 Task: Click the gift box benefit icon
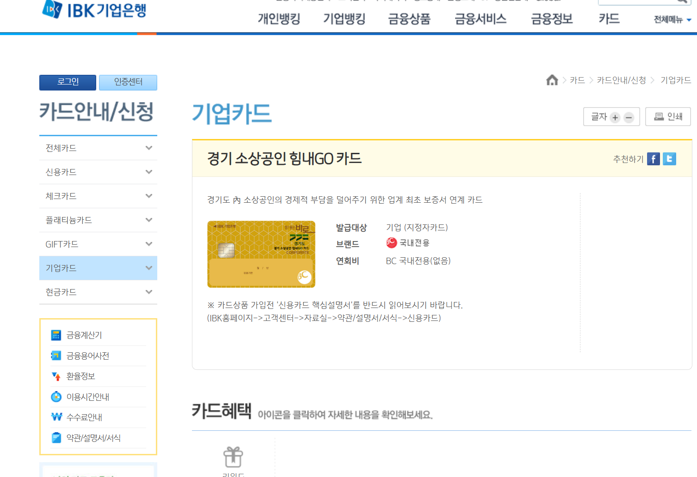233,457
